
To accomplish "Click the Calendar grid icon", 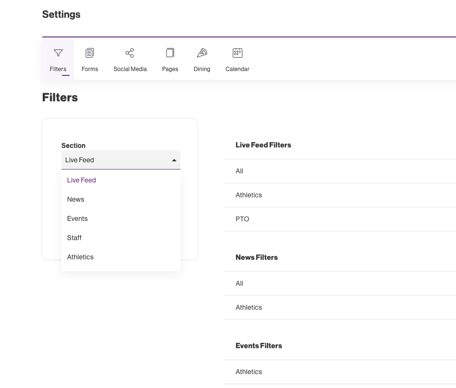I will 237,53.
